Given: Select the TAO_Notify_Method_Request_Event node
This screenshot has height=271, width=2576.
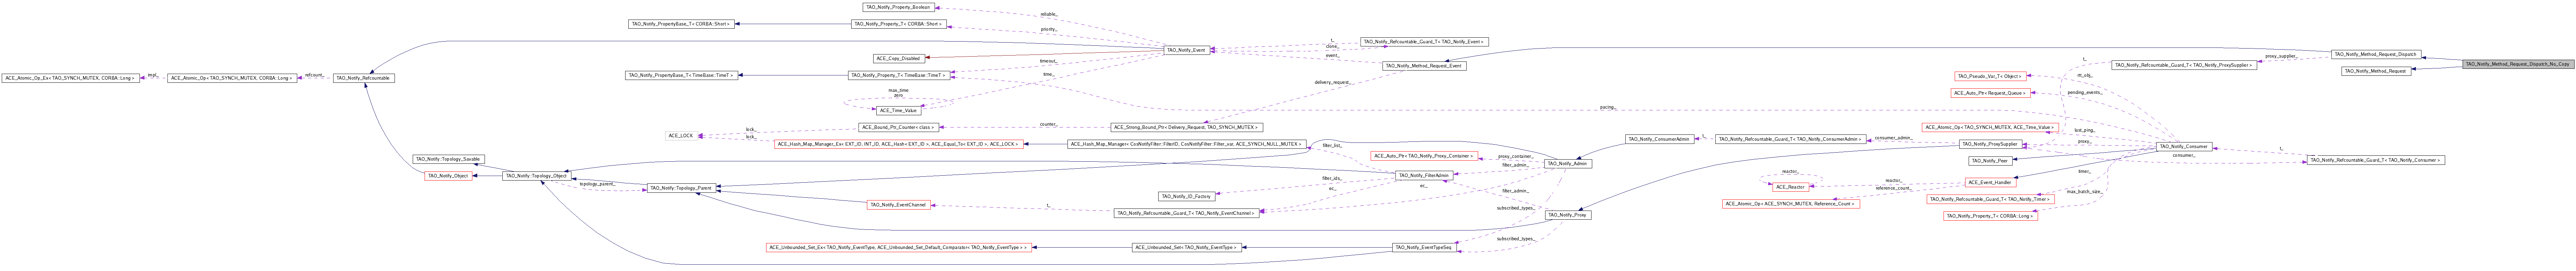Looking at the screenshot, I should [1424, 66].
